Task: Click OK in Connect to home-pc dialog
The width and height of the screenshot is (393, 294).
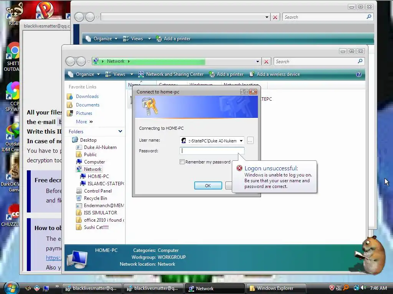Action: coord(208,186)
